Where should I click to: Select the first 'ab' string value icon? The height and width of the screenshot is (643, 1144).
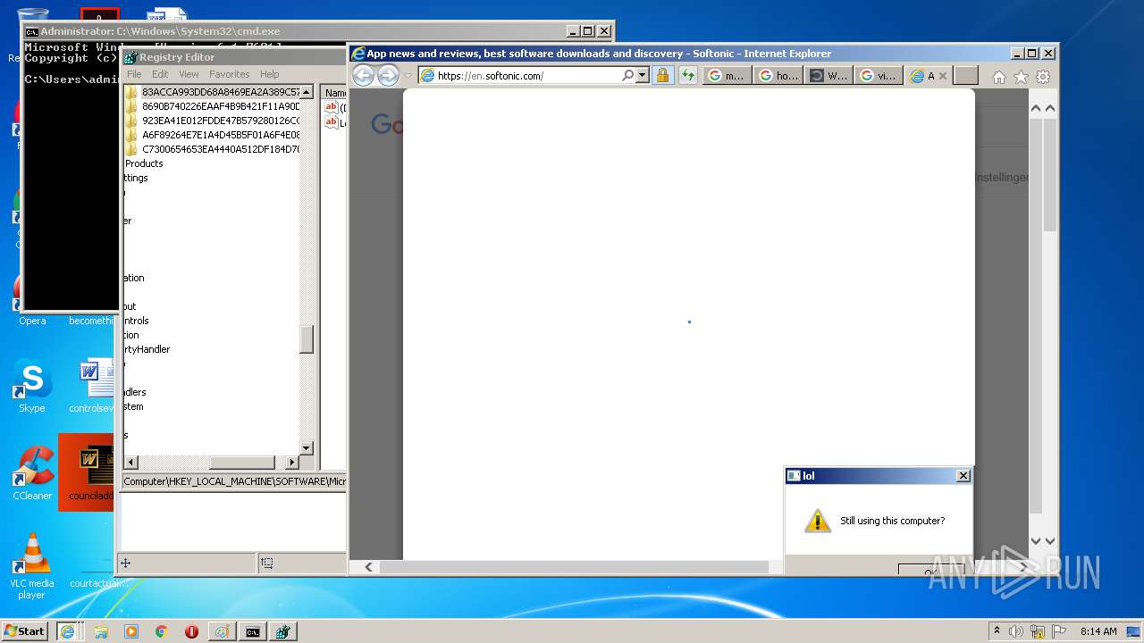point(331,107)
